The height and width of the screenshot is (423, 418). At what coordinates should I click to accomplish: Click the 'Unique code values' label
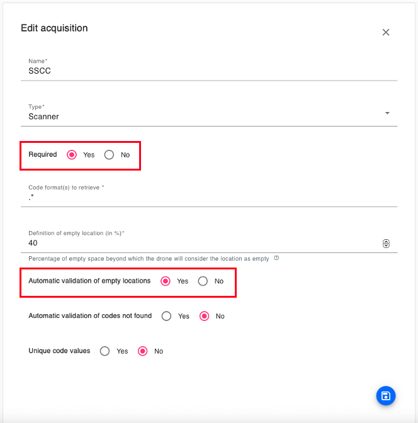[59, 351]
